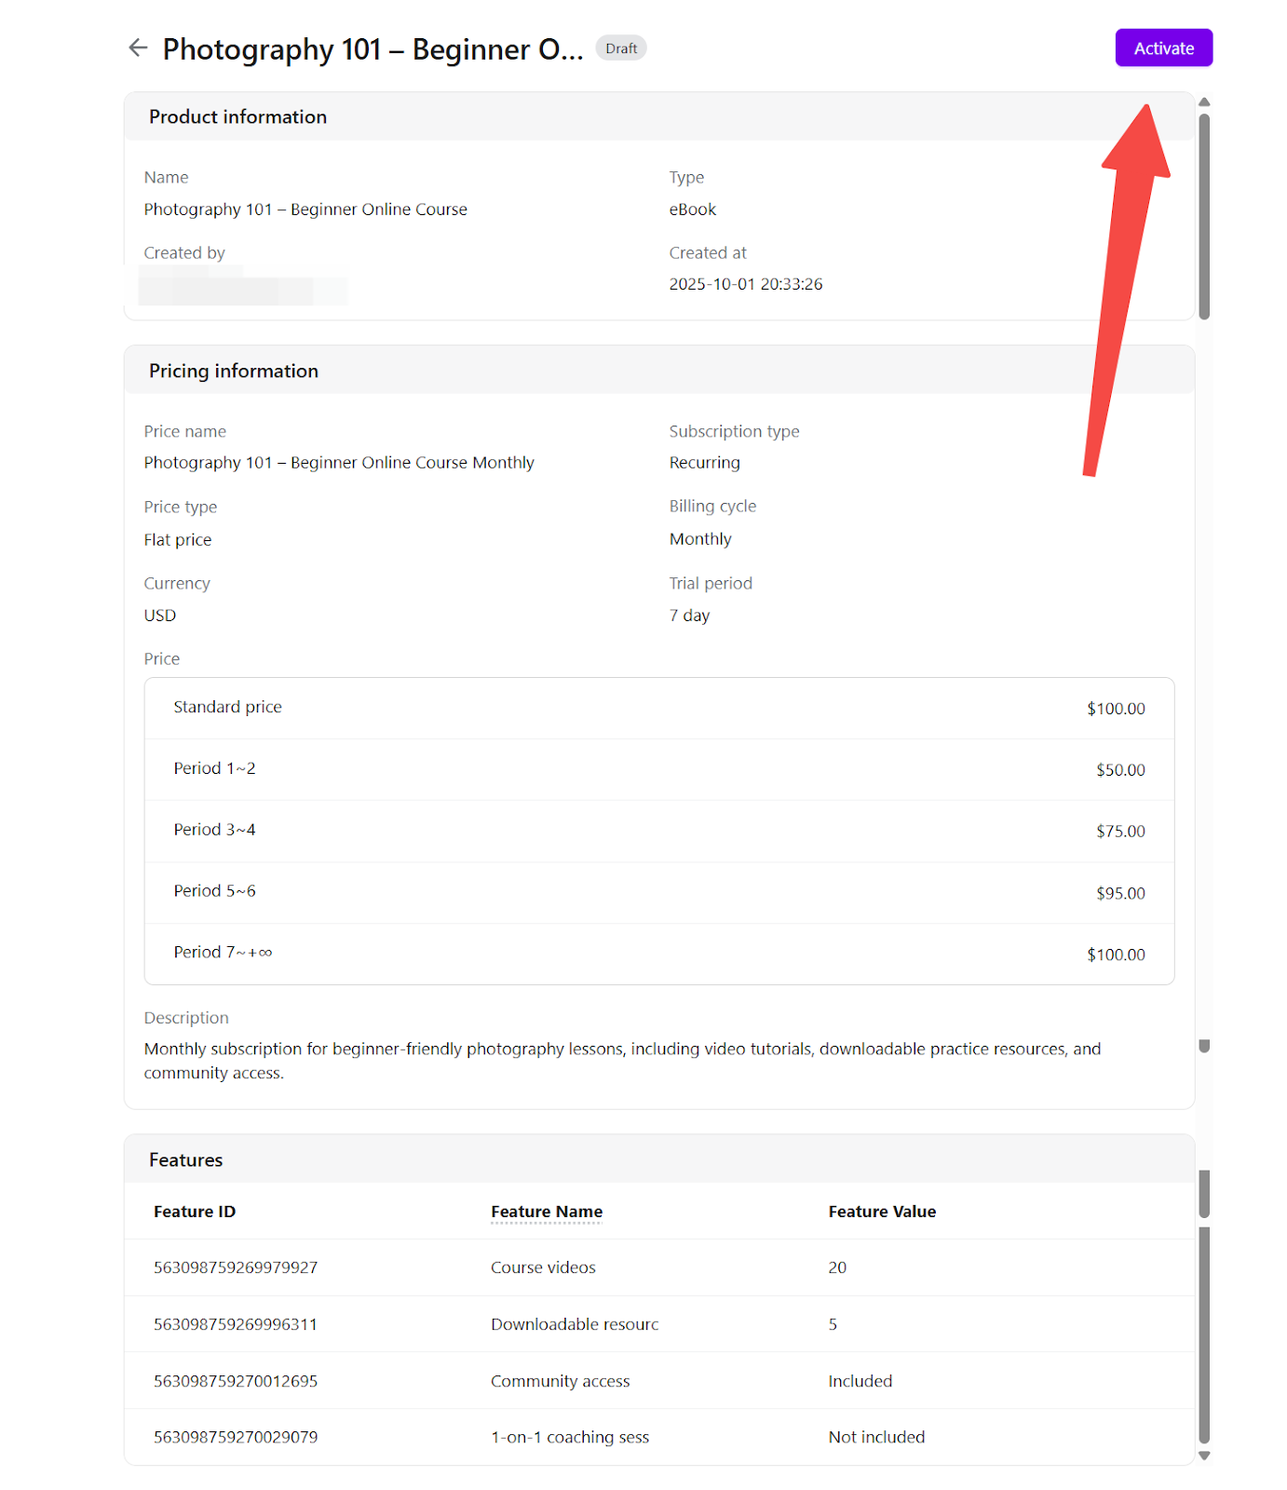The height and width of the screenshot is (1490, 1287).
Task: Click the Period 1~2 price row
Action: pos(657,769)
